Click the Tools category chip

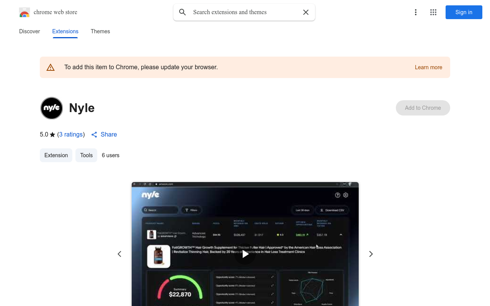point(87,155)
